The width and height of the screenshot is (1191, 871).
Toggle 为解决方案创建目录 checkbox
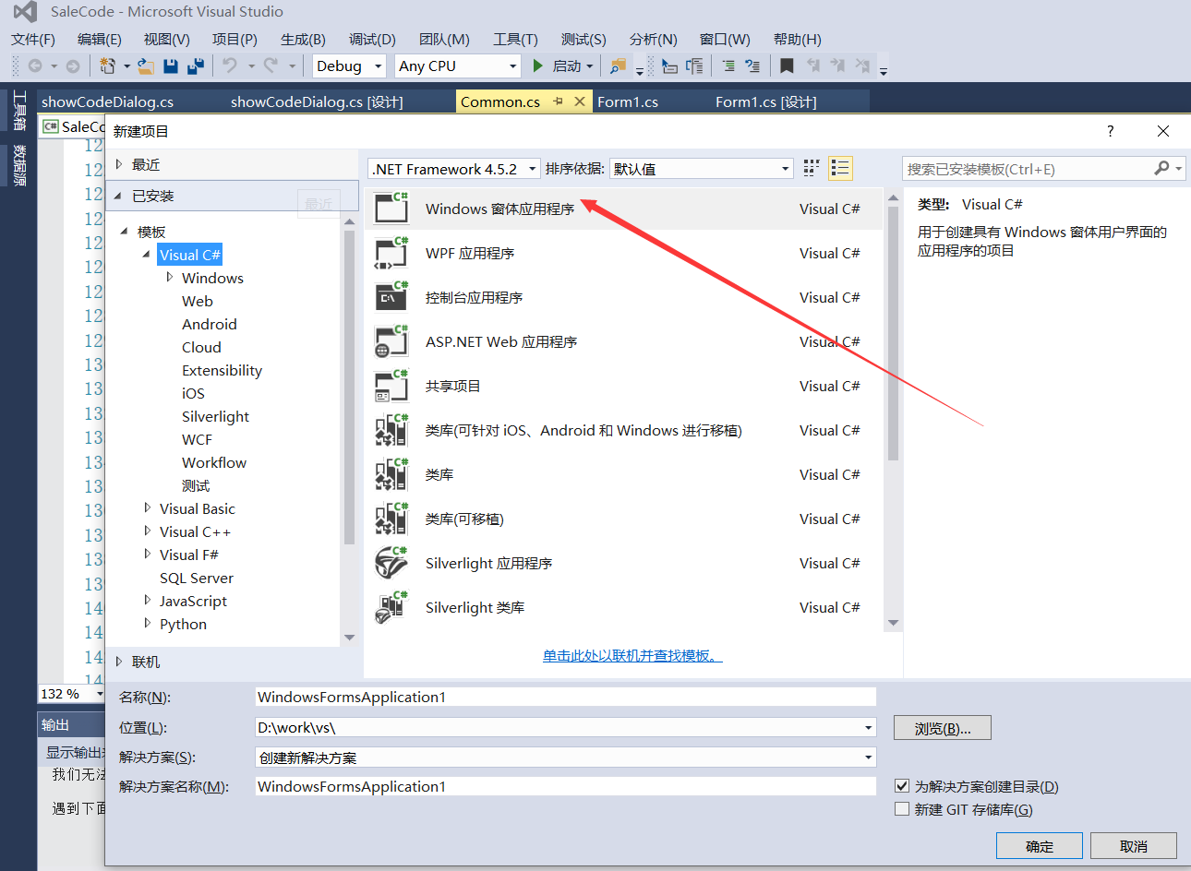pyautogui.click(x=902, y=786)
